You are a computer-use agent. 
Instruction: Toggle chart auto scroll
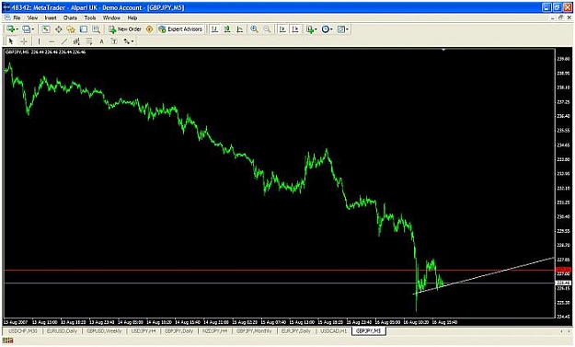pos(282,29)
